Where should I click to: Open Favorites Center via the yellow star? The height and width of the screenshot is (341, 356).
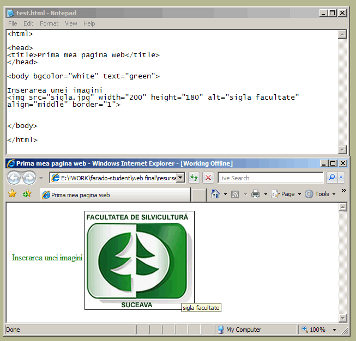click(13, 194)
